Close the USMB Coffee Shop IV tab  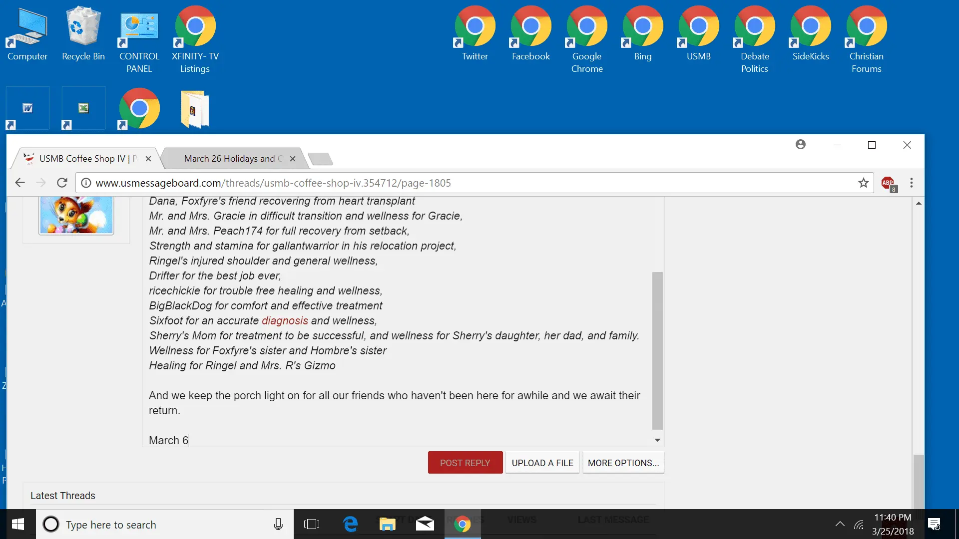tap(148, 159)
